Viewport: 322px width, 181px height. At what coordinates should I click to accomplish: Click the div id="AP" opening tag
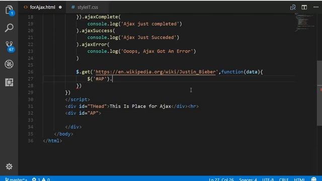tap(83, 113)
